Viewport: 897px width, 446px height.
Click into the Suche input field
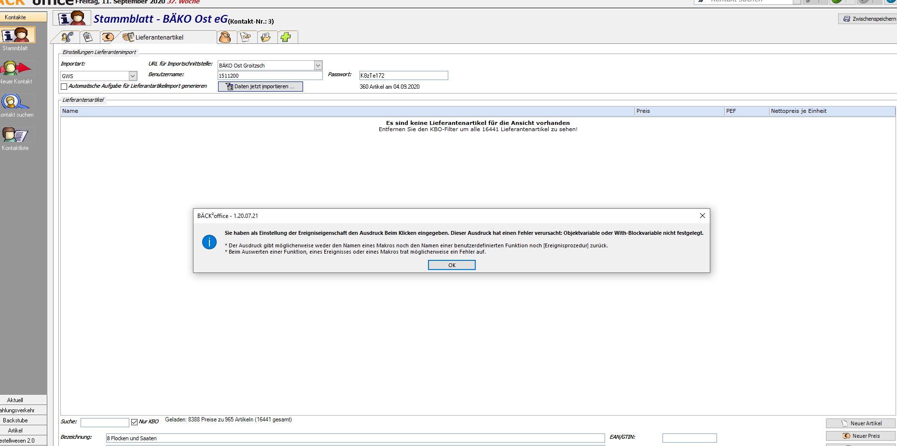pyautogui.click(x=104, y=422)
